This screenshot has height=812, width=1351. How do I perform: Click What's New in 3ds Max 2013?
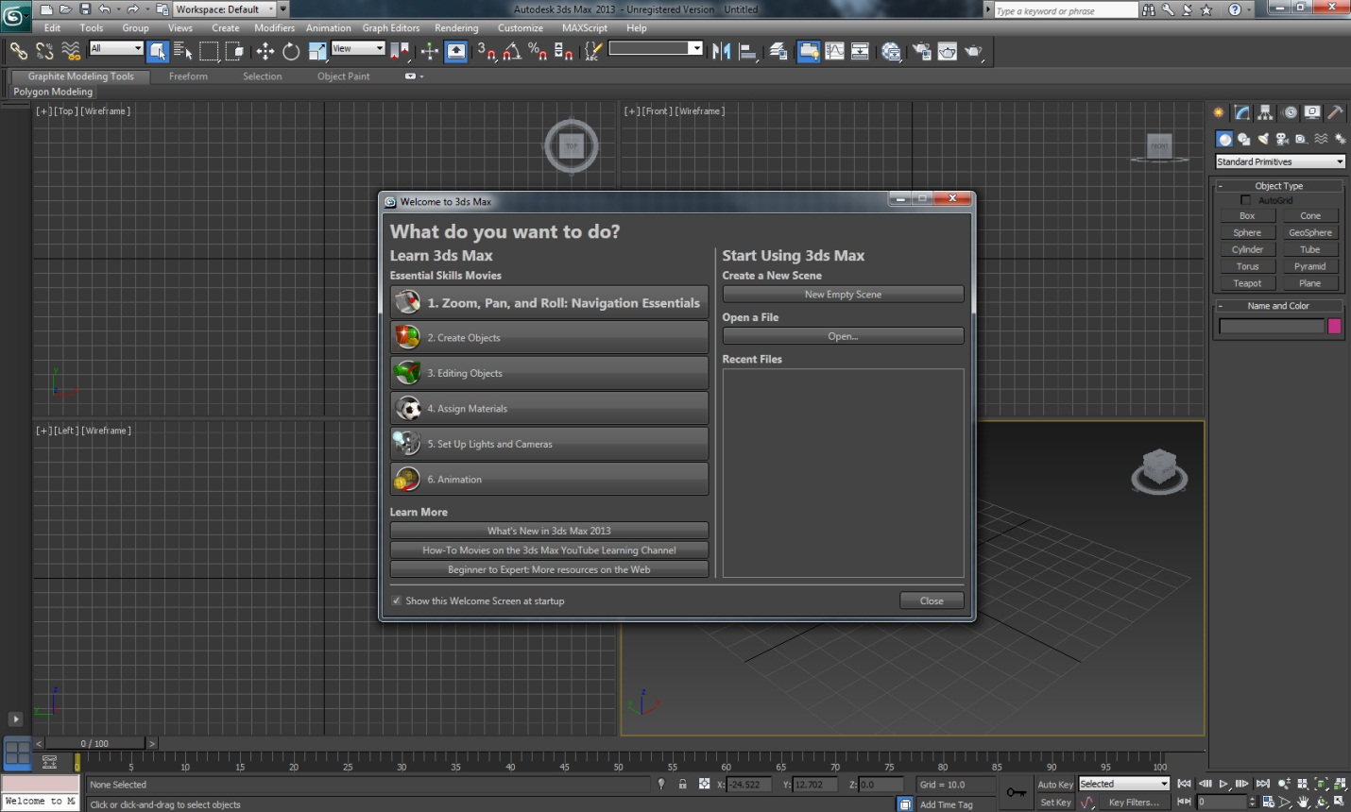pos(549,531)
